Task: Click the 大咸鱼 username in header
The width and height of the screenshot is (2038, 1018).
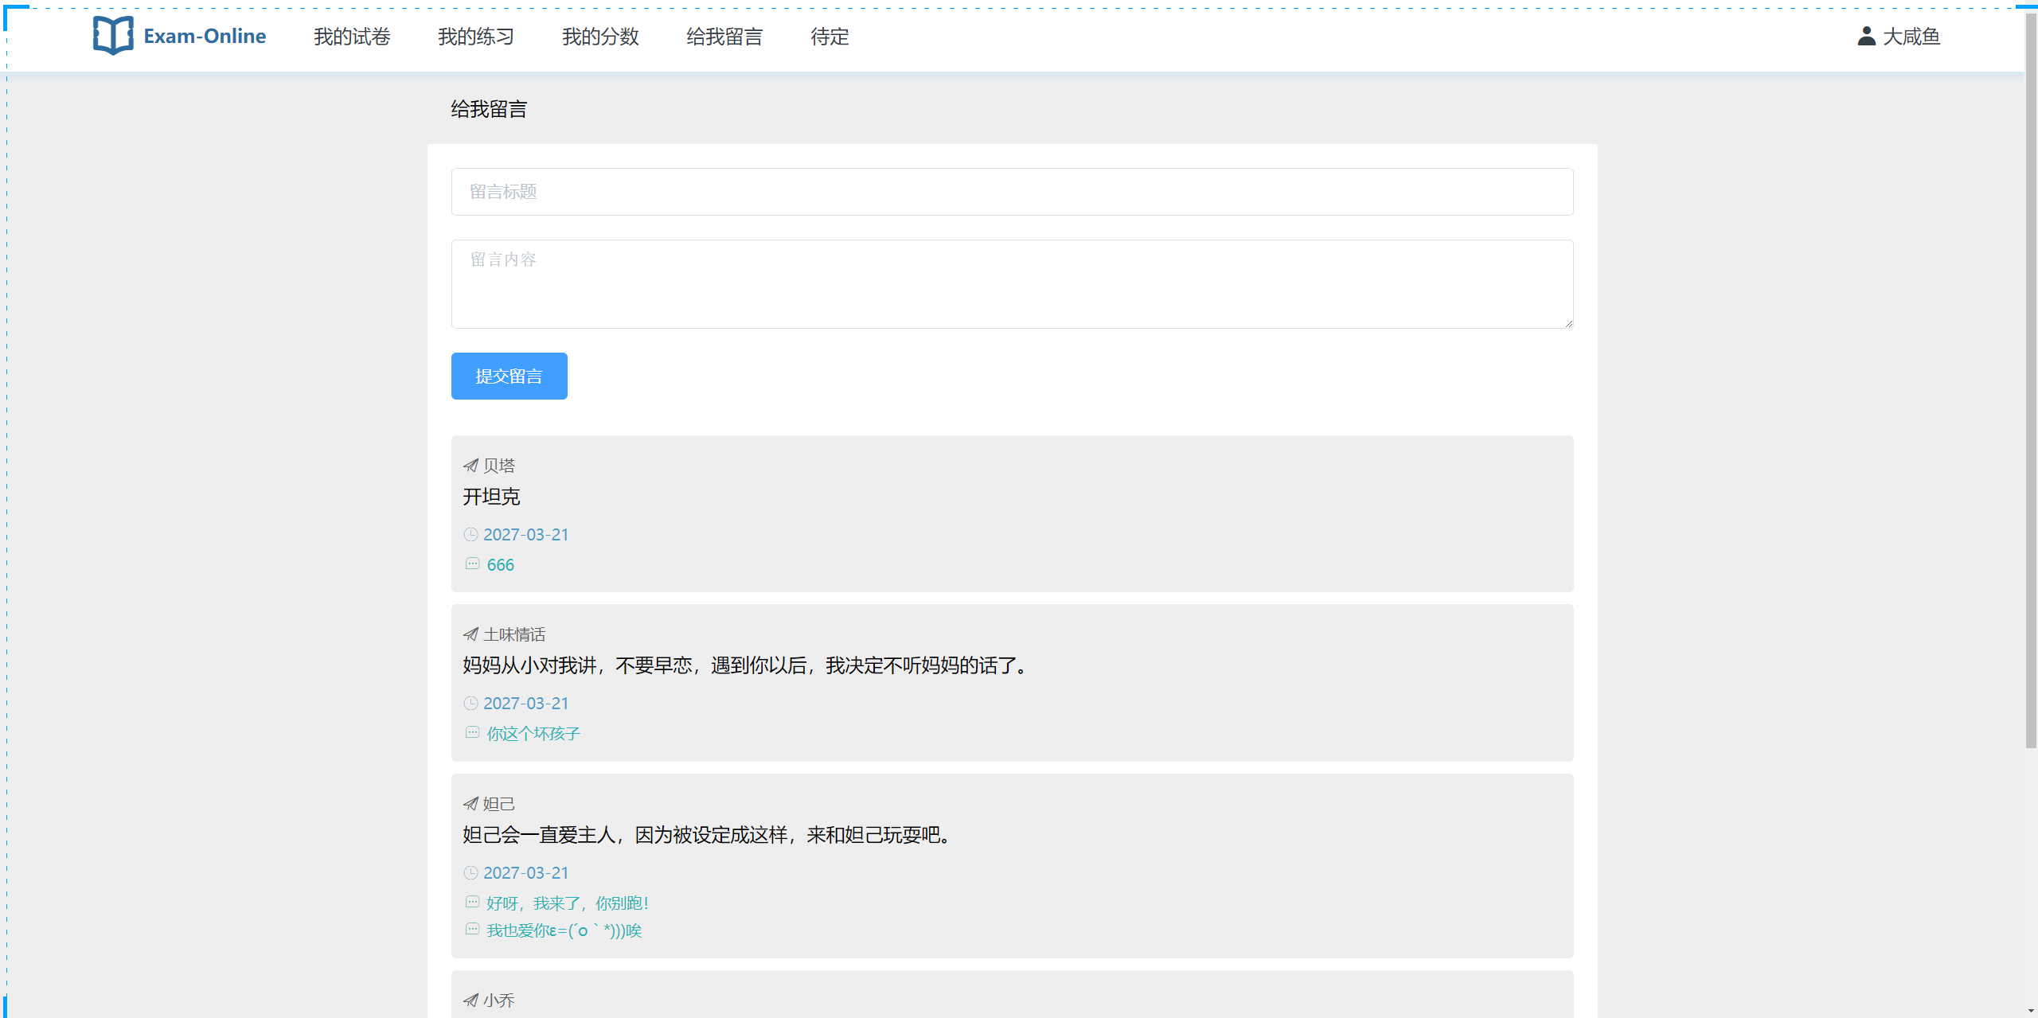Action: click(1911, 37)
